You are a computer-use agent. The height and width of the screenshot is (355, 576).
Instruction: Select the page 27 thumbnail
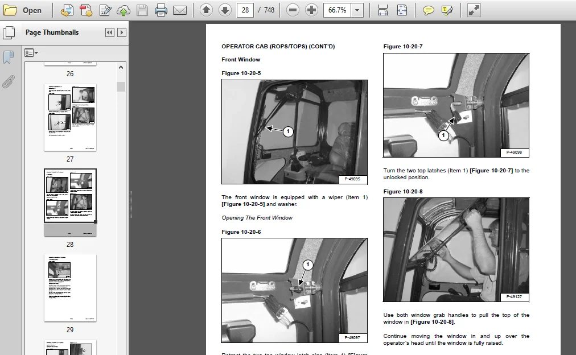coord(70,117)
